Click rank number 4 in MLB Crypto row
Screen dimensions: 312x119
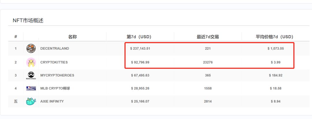click(16, 88)
